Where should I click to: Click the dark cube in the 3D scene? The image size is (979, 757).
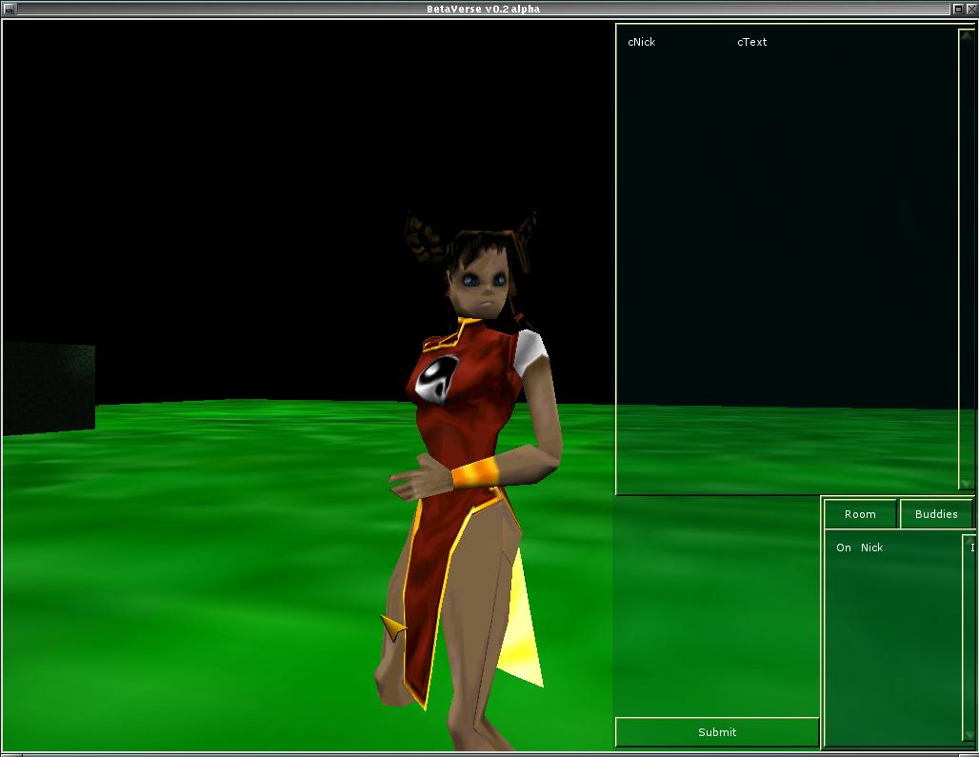pyautogui.click(x=49, y=388)
